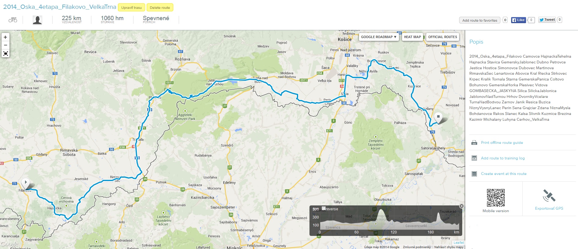
Task: Show Official Routes on map
Action: [442, 37]
